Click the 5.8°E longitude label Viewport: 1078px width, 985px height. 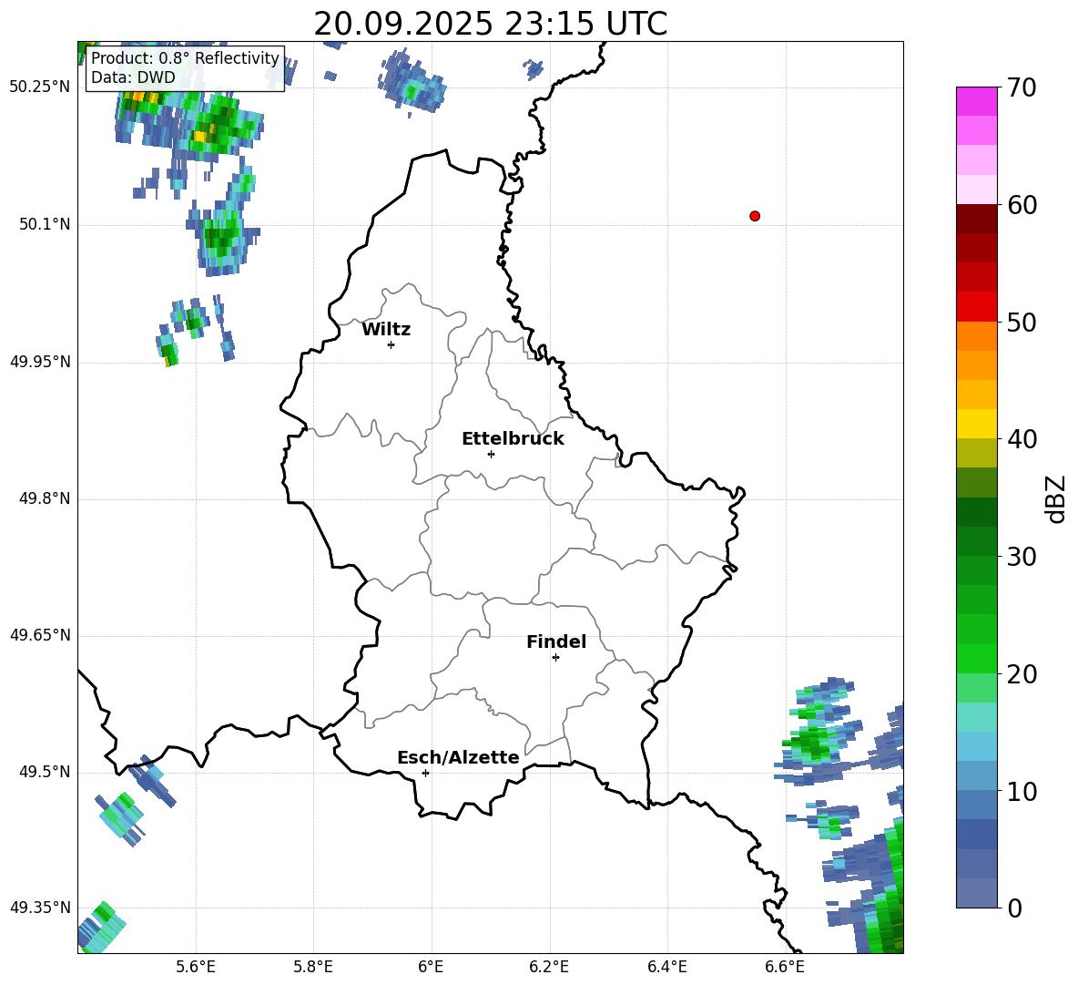[x=313, y=967]
